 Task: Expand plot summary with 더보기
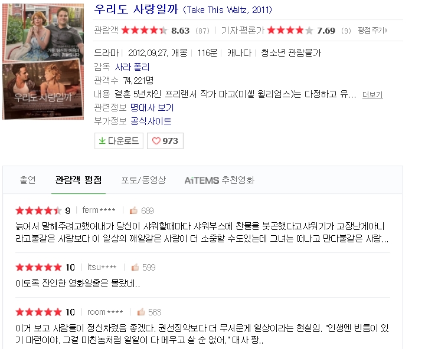pyautogui.click(x=372, y=95)
